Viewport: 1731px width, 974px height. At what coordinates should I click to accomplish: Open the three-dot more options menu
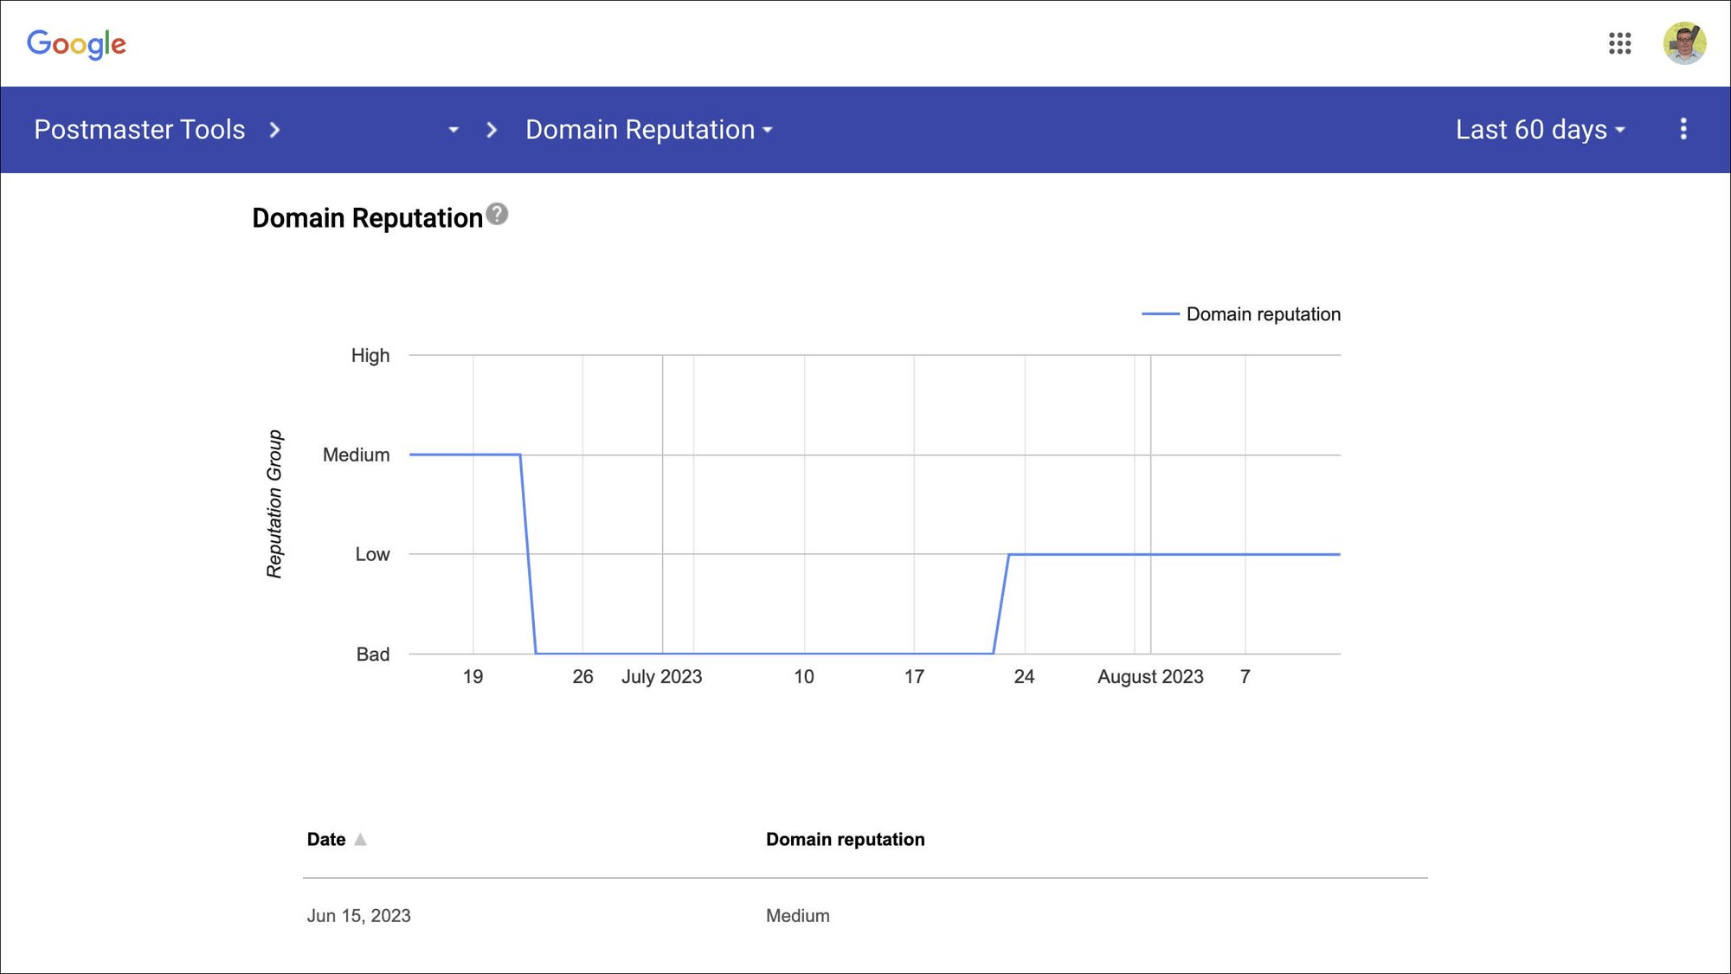[x=1683, y=129]
